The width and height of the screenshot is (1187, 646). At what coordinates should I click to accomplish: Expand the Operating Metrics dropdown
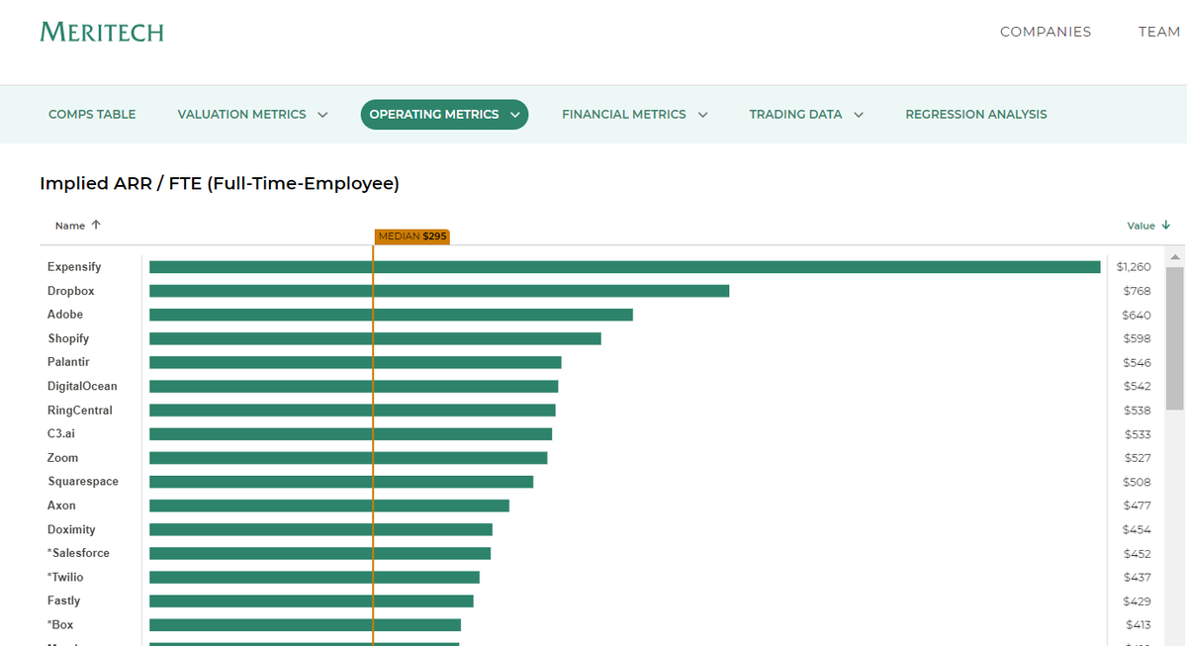click(444, 115)
